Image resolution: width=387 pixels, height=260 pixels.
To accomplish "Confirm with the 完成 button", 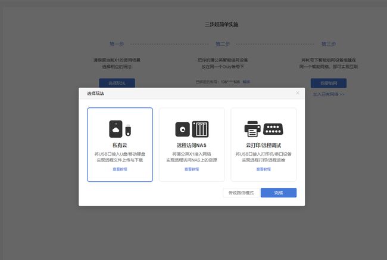I will click(279, 193).
